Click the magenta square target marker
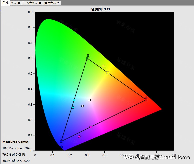The width and height of the screenshot is (194, 164). pos(91,127)
